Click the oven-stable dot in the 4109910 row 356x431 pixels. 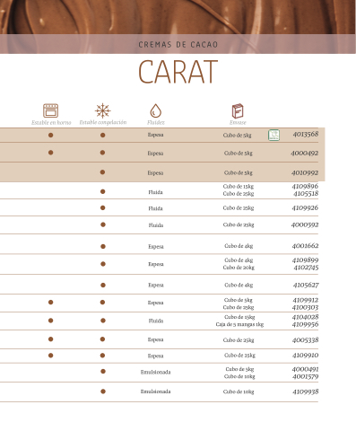click(51, 356)
